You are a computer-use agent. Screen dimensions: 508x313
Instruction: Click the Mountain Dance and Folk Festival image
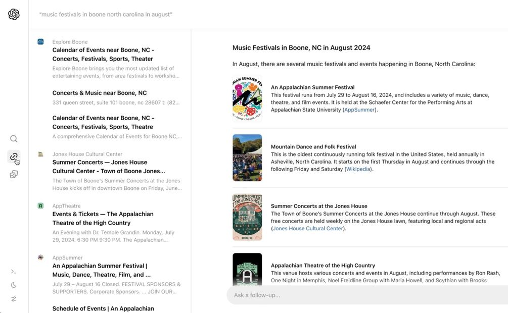pyautogui.click(x=247, y=158)
